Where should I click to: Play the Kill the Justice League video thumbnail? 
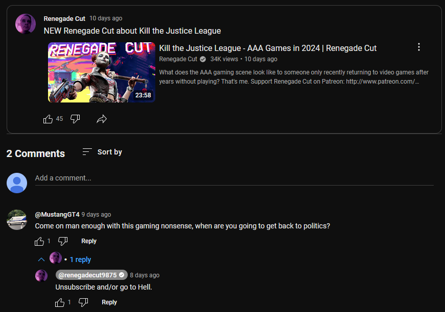[102, 72]
